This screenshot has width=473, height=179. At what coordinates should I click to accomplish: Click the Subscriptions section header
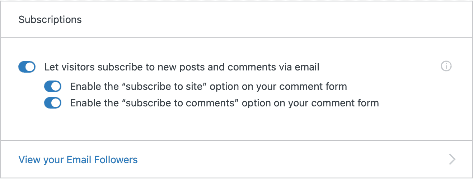(50, 19)
